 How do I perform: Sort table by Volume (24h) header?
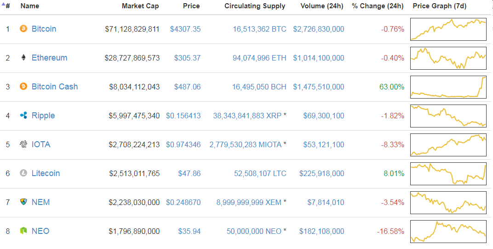click(321, 6)
